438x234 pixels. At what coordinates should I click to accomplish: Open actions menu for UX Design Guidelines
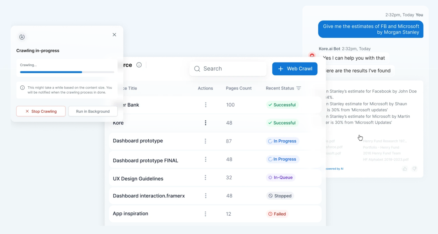(205, 178)
